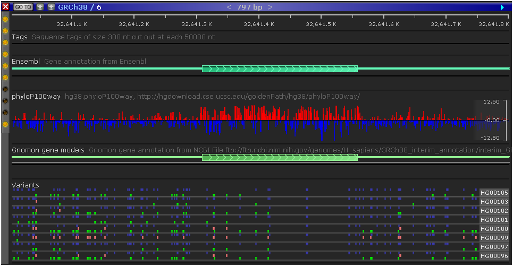Select sample HG00096 label

coord(494,256)
